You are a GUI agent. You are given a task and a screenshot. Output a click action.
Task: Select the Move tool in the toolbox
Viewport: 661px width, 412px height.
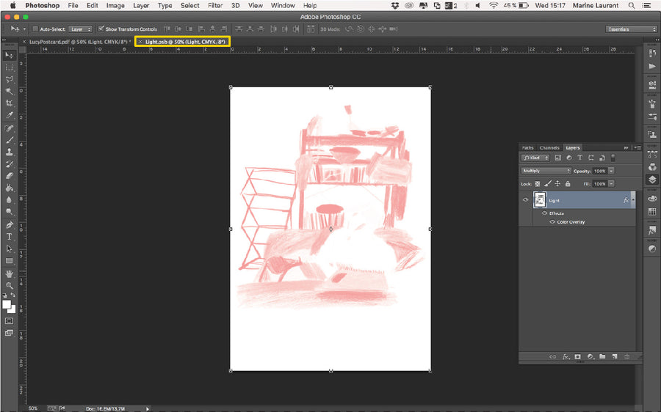pos(9,55)
